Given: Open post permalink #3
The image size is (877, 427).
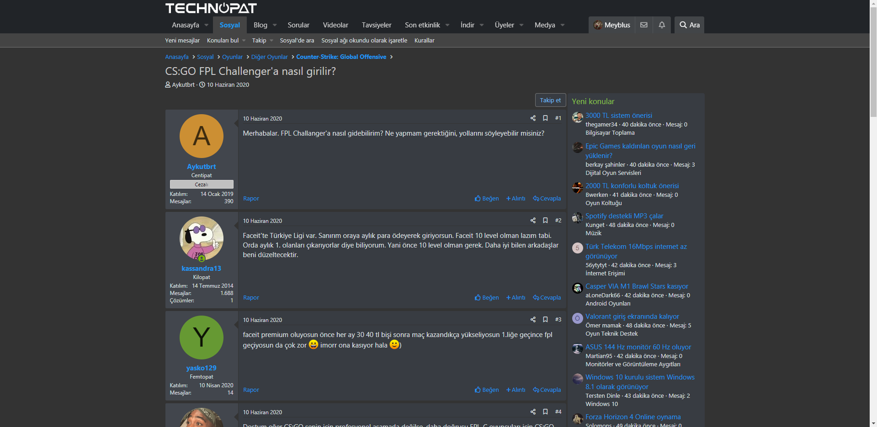Looking at the screenshot, I should 558,320.
